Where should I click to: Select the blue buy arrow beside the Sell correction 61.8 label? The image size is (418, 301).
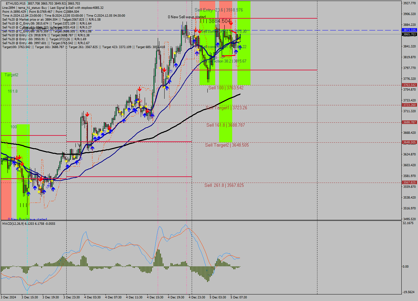pos(240,47)
